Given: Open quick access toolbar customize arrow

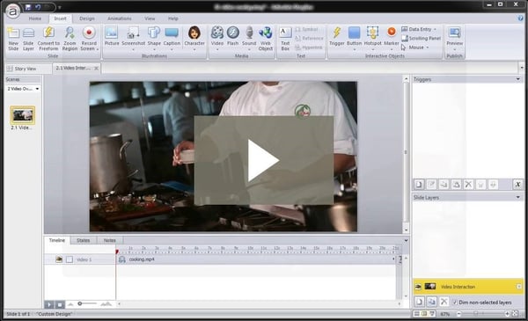Looking at the screenshot, I should [60, 7].
